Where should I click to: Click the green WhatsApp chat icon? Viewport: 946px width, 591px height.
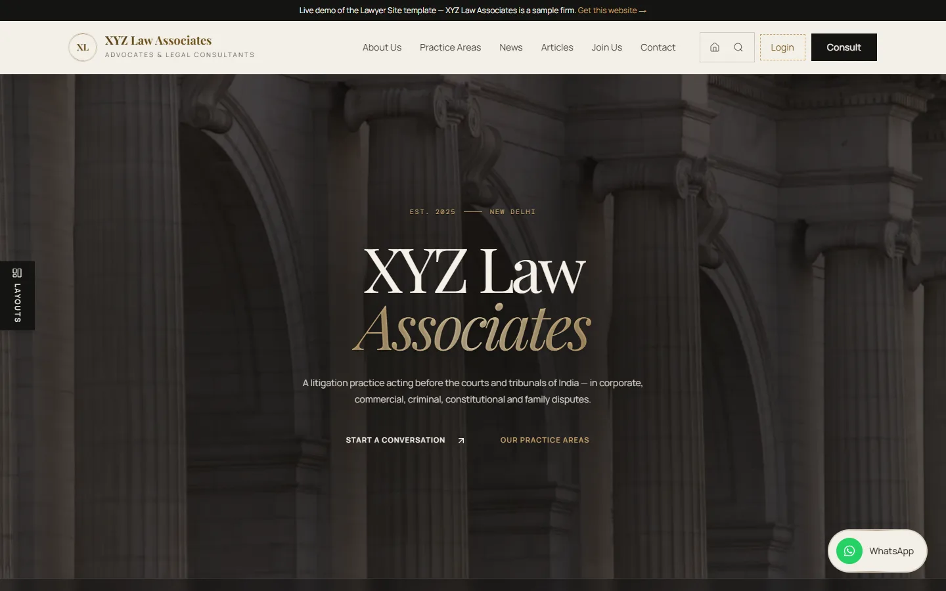(x=849, y=551)
